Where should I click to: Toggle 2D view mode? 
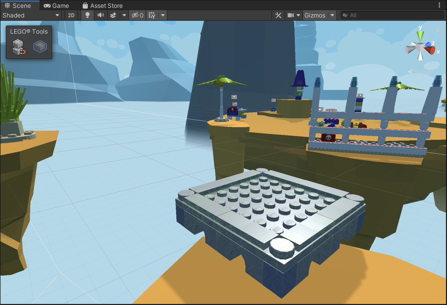click(x=71, y=15)
